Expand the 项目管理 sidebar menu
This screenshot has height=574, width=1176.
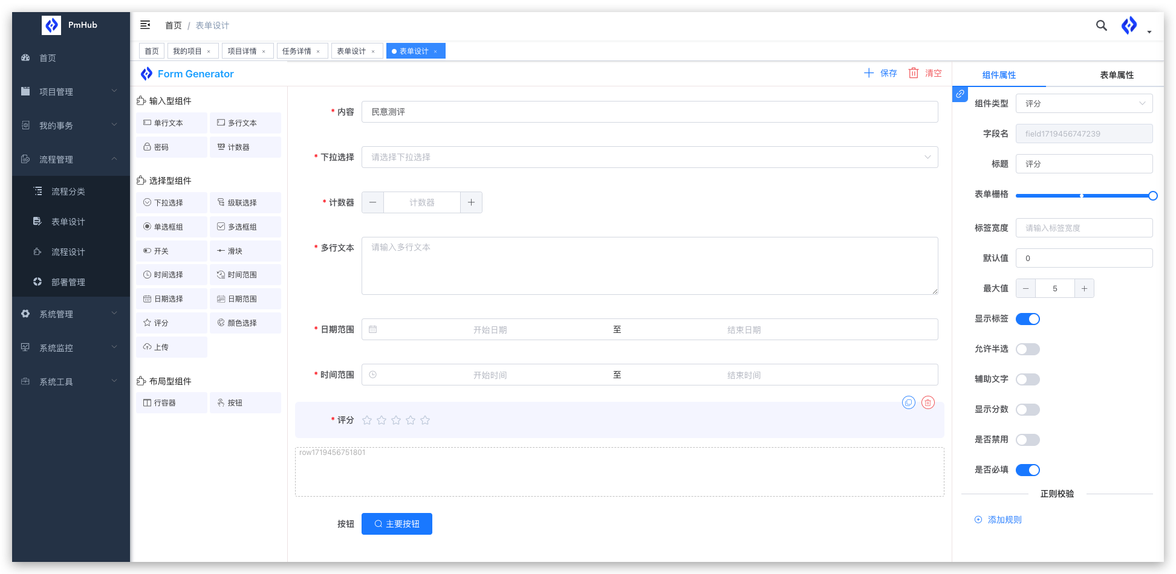click(x=71, y=91)
